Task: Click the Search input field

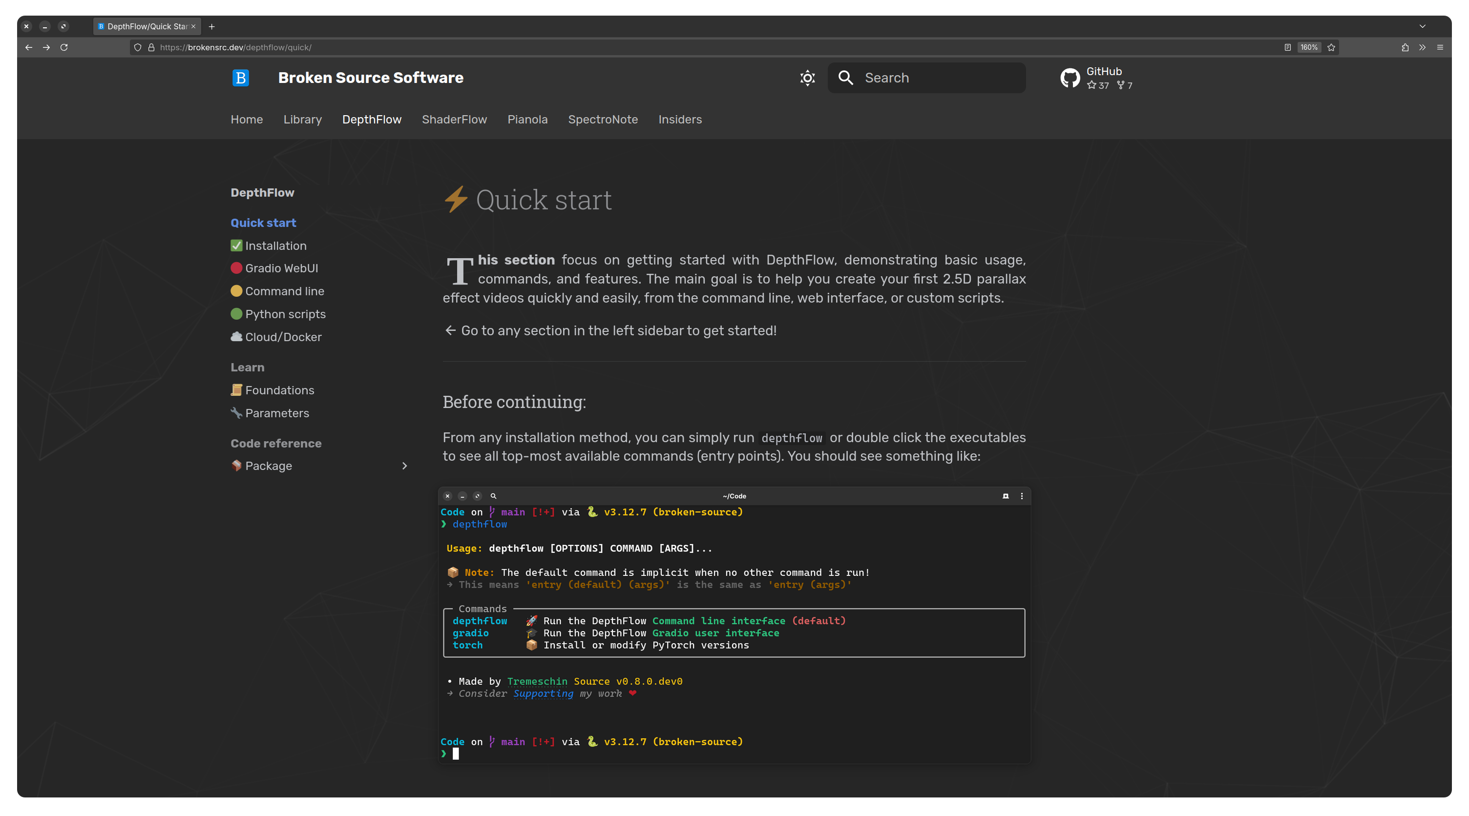Action: (926, 78)
